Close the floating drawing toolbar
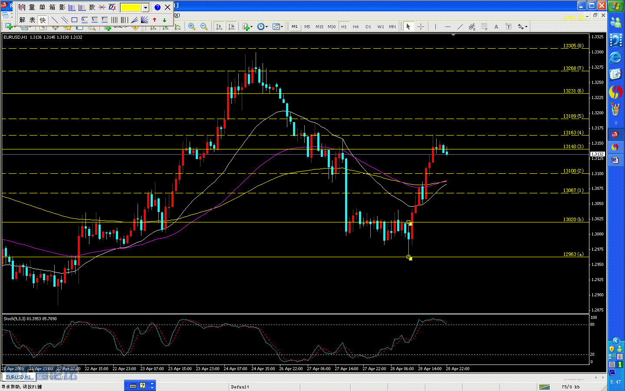 tap(168, 7)
